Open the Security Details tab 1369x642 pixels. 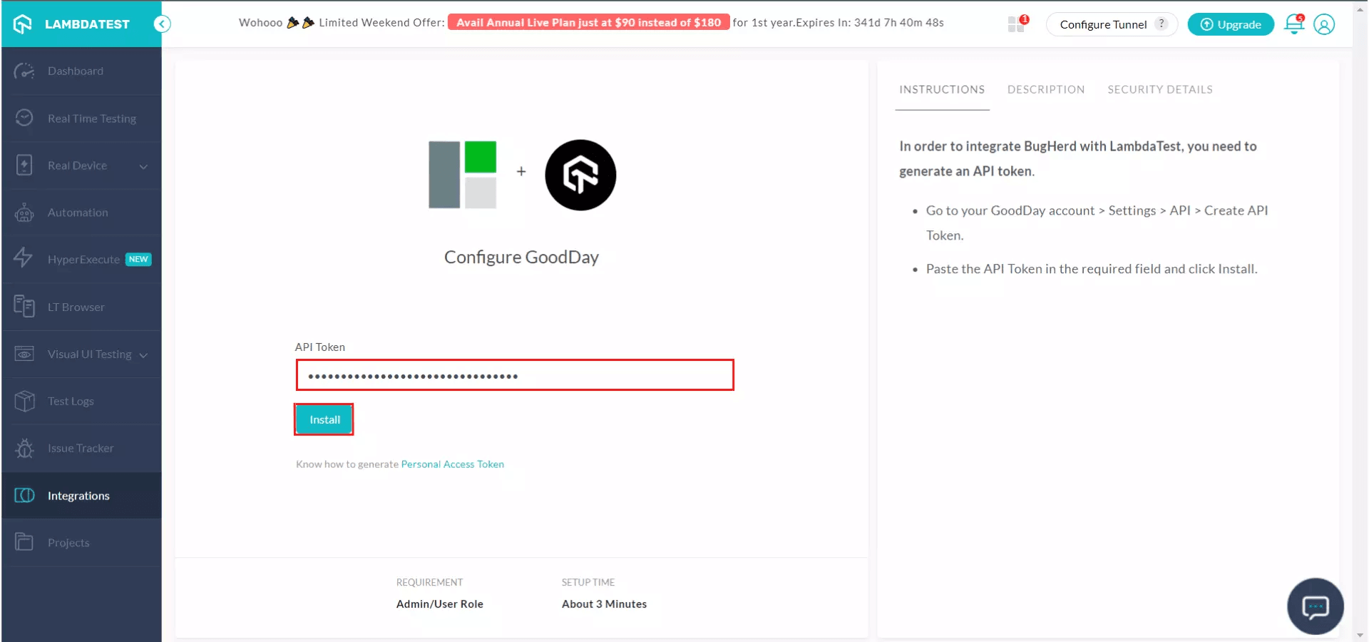[1159, 89]
